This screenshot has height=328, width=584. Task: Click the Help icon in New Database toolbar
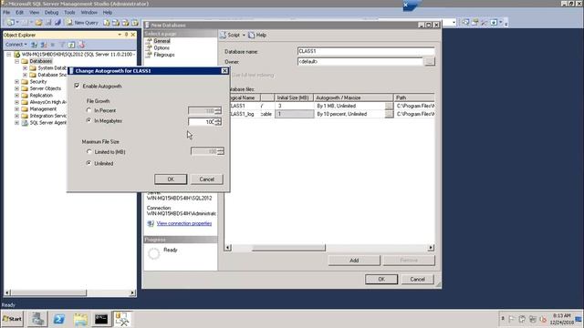tap(252, 35)
